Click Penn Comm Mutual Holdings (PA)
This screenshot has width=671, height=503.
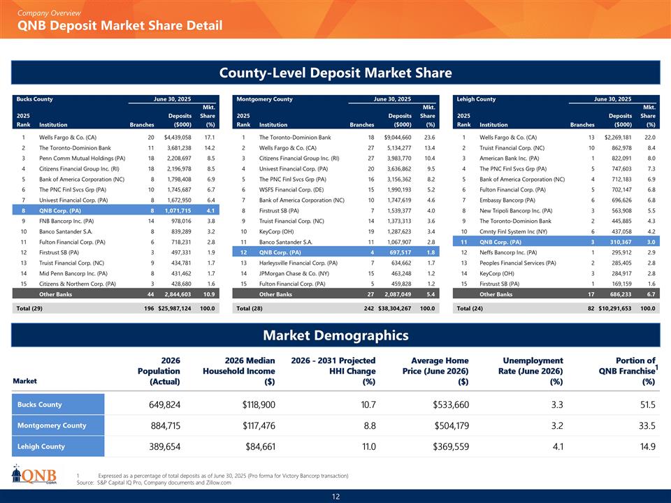[x=82, y=159]
